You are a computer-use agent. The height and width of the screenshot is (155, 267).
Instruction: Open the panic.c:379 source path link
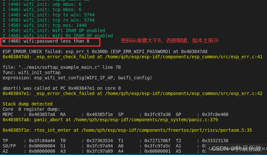click(x=146, y=120)
